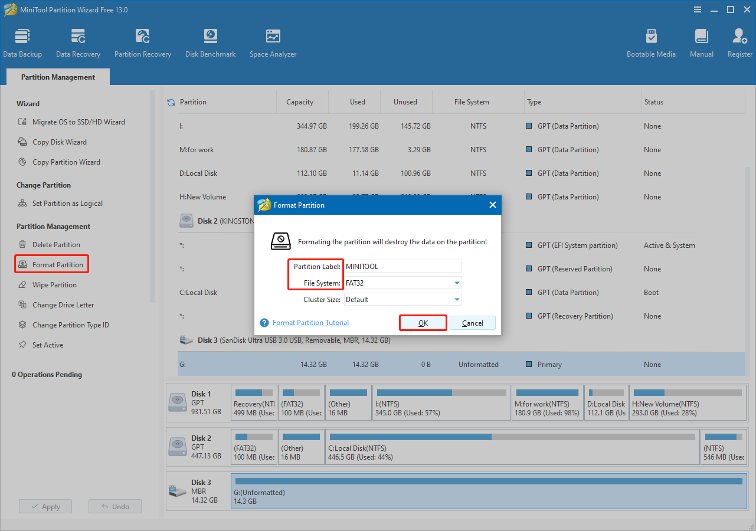Open the Manual
Image resolution: width=756 pixels, height=531 pixels.
coord(701,41)
